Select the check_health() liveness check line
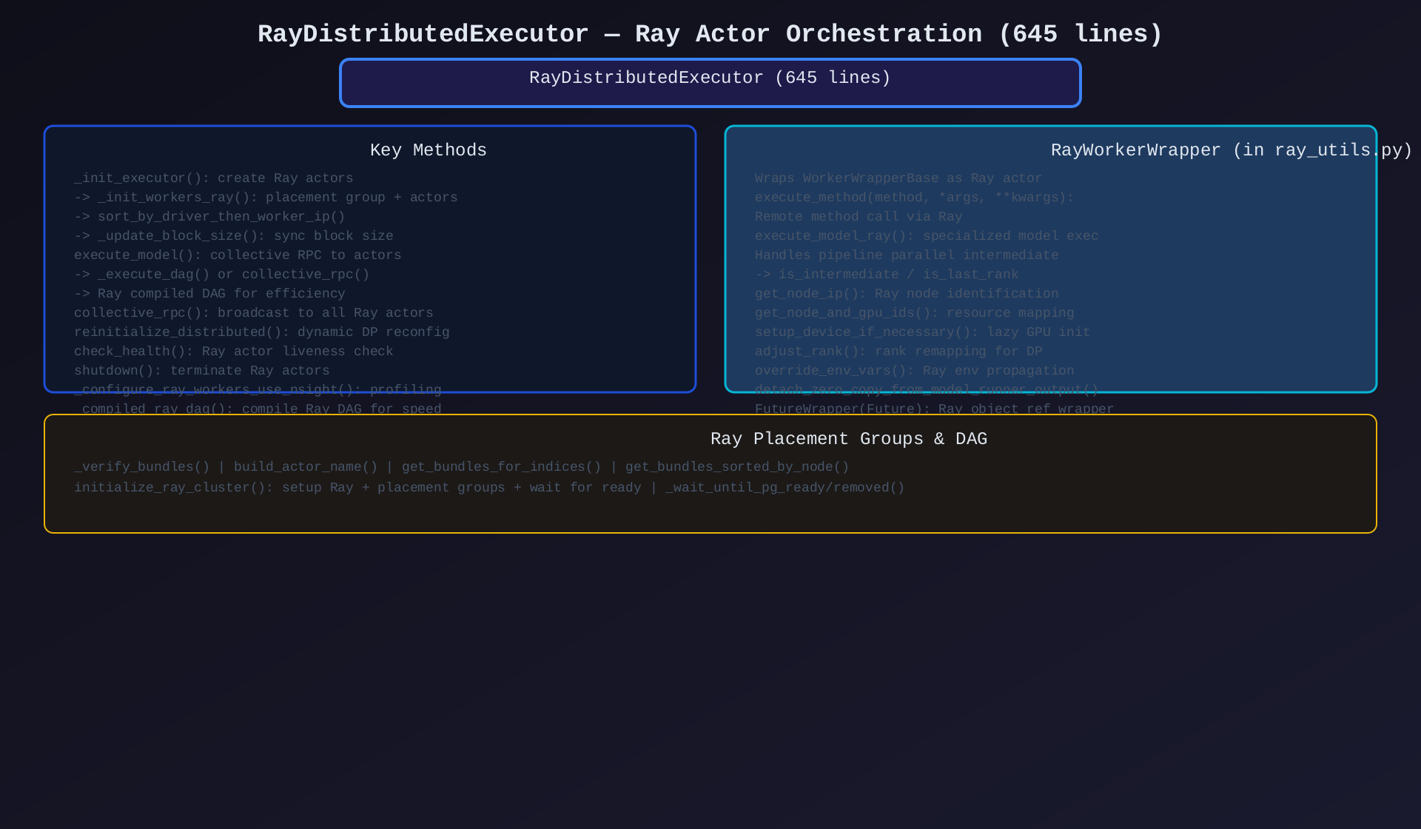Image resolution: width=1421 pixels, height=829 pixels. click(x=233, y=352)
